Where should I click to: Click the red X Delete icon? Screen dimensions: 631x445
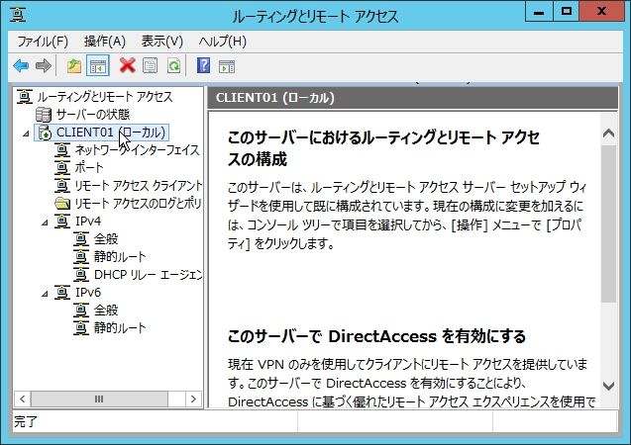click(127, 65)
